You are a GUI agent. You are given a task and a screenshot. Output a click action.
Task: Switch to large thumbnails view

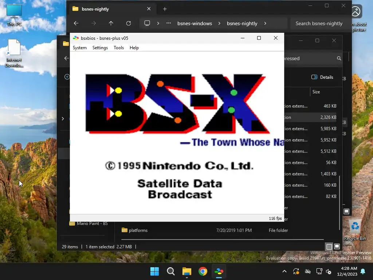coord(337,246)
